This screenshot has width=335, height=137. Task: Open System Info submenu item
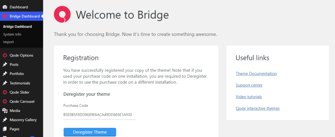tap(12, 34)
